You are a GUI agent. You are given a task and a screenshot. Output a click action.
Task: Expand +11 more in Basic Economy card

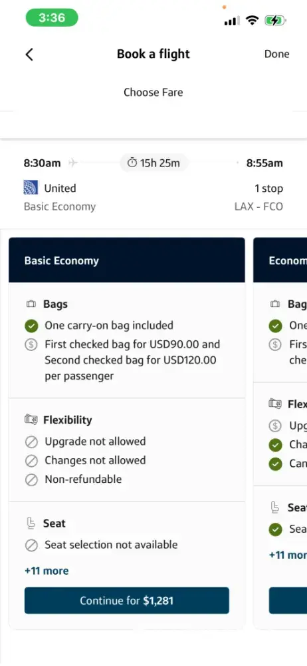pyautogui.click(x=47, y=571)
